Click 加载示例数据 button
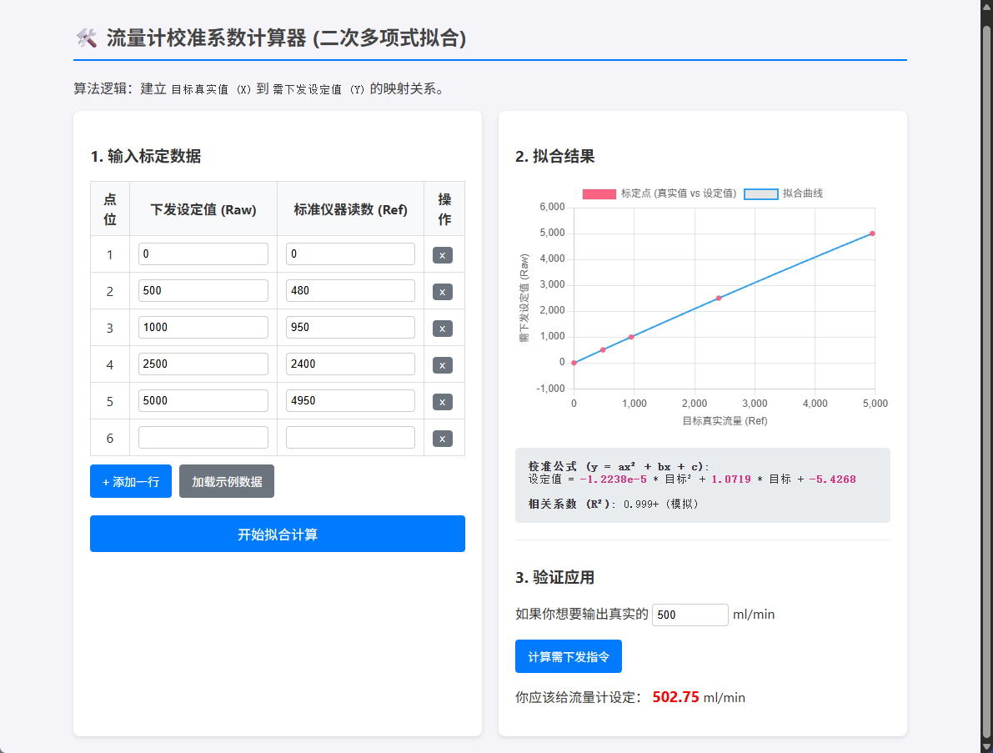 click(x=227, y=482)
